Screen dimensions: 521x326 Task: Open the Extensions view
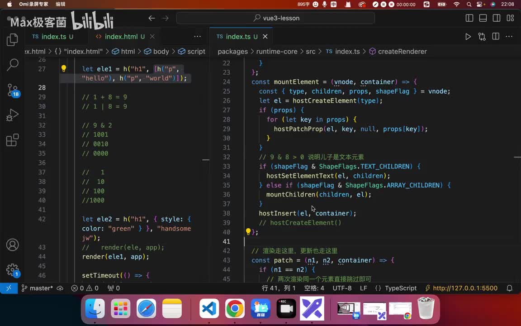12,140
